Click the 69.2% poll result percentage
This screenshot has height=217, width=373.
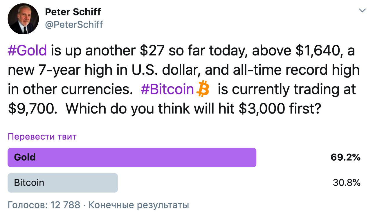pos(345,157)
